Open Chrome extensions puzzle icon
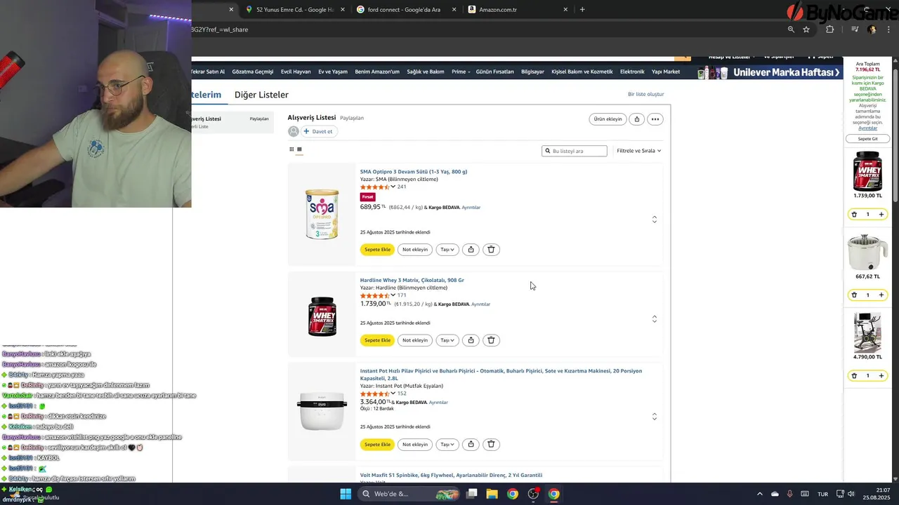This screenshot has width=899, height=505. 830,29
